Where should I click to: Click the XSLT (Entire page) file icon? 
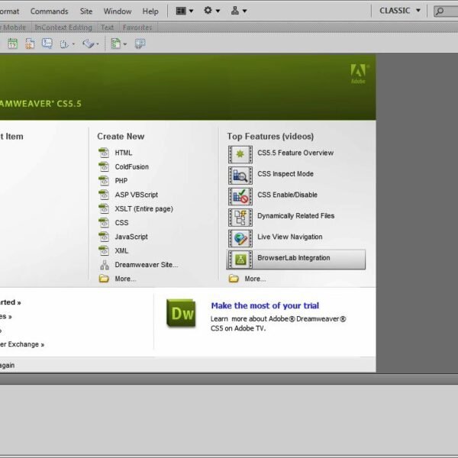pos(104,209)
